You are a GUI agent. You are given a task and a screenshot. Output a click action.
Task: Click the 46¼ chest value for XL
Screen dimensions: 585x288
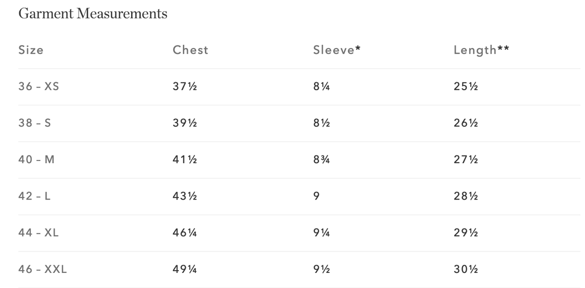tap(185, 233)
